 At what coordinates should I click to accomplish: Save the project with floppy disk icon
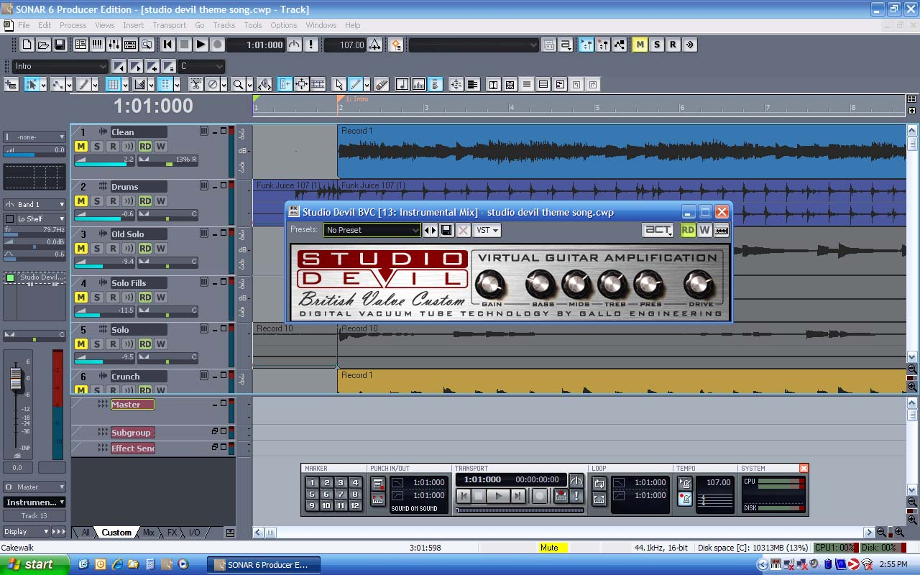click(x=60, y=45)
